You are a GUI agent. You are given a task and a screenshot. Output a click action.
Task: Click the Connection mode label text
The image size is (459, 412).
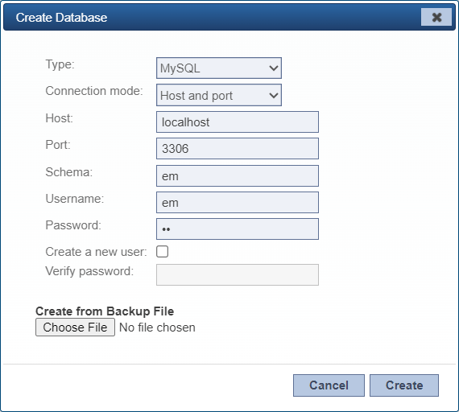(94, 91)
